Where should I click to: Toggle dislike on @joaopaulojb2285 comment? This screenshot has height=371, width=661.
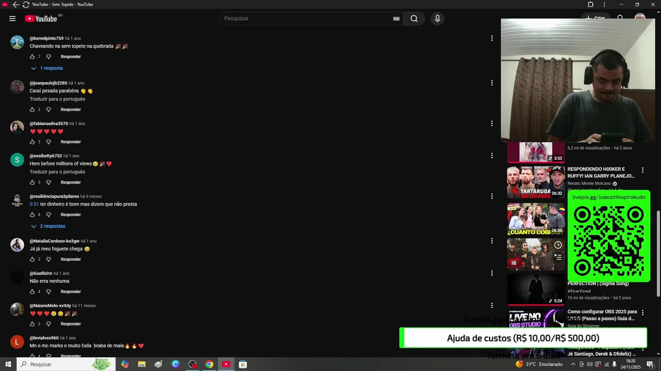click(49, 110)
